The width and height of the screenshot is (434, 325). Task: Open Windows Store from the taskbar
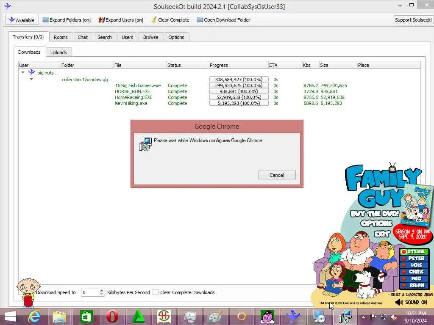[x=86, y=317]
